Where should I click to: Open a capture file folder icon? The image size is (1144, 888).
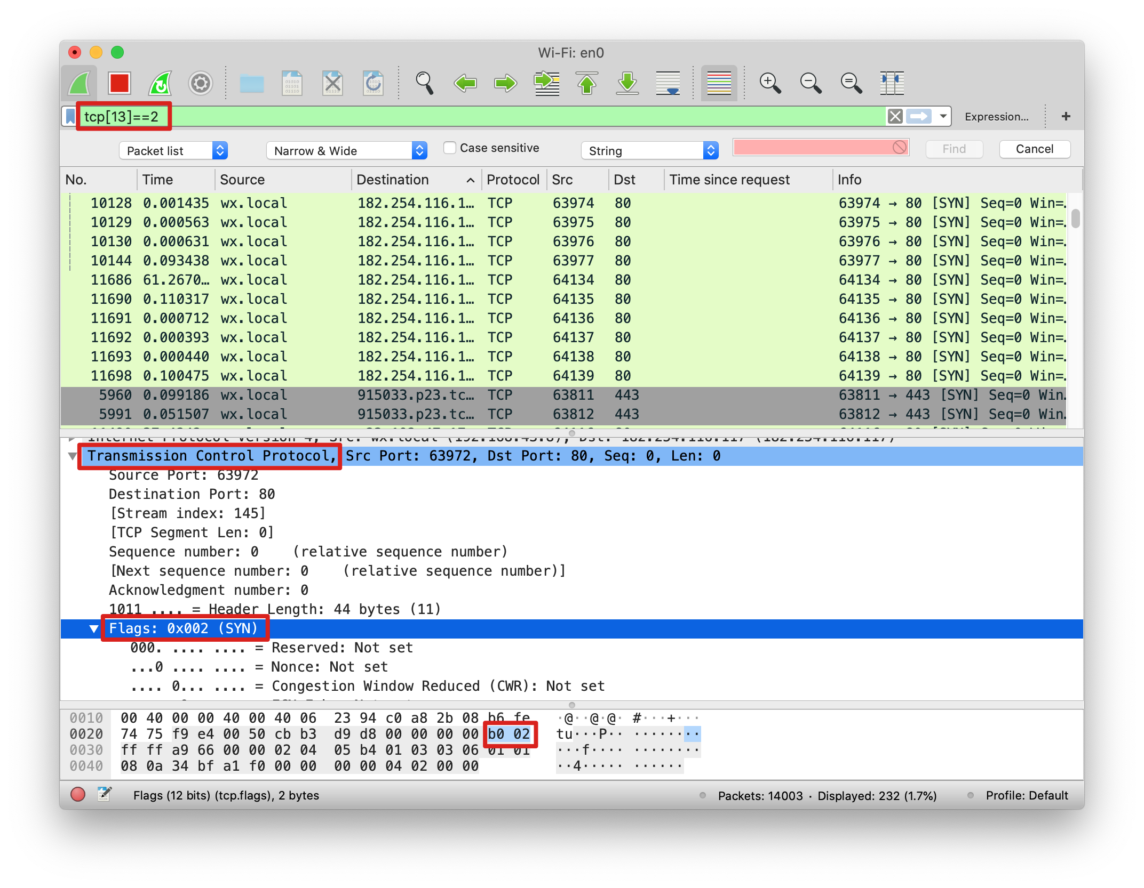pos(252,83)
